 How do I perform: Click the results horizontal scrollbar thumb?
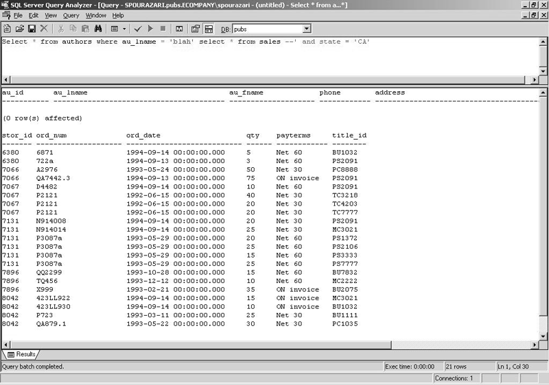(x=200, y=345)
